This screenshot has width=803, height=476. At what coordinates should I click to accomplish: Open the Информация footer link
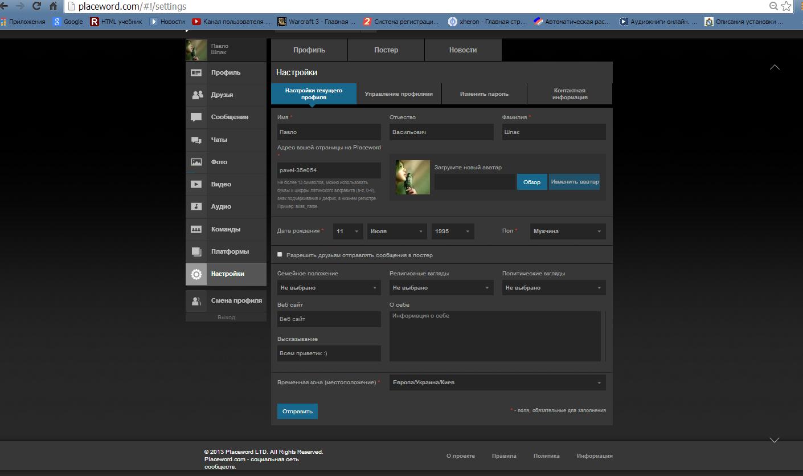point(595,456)
